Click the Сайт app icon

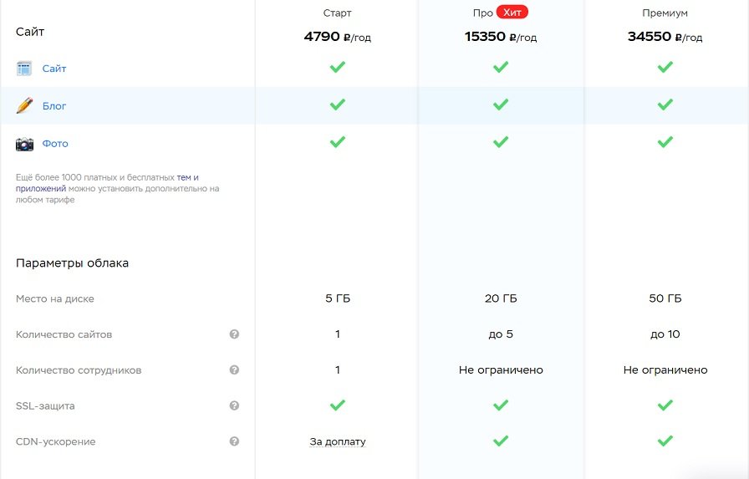point(24,69)
